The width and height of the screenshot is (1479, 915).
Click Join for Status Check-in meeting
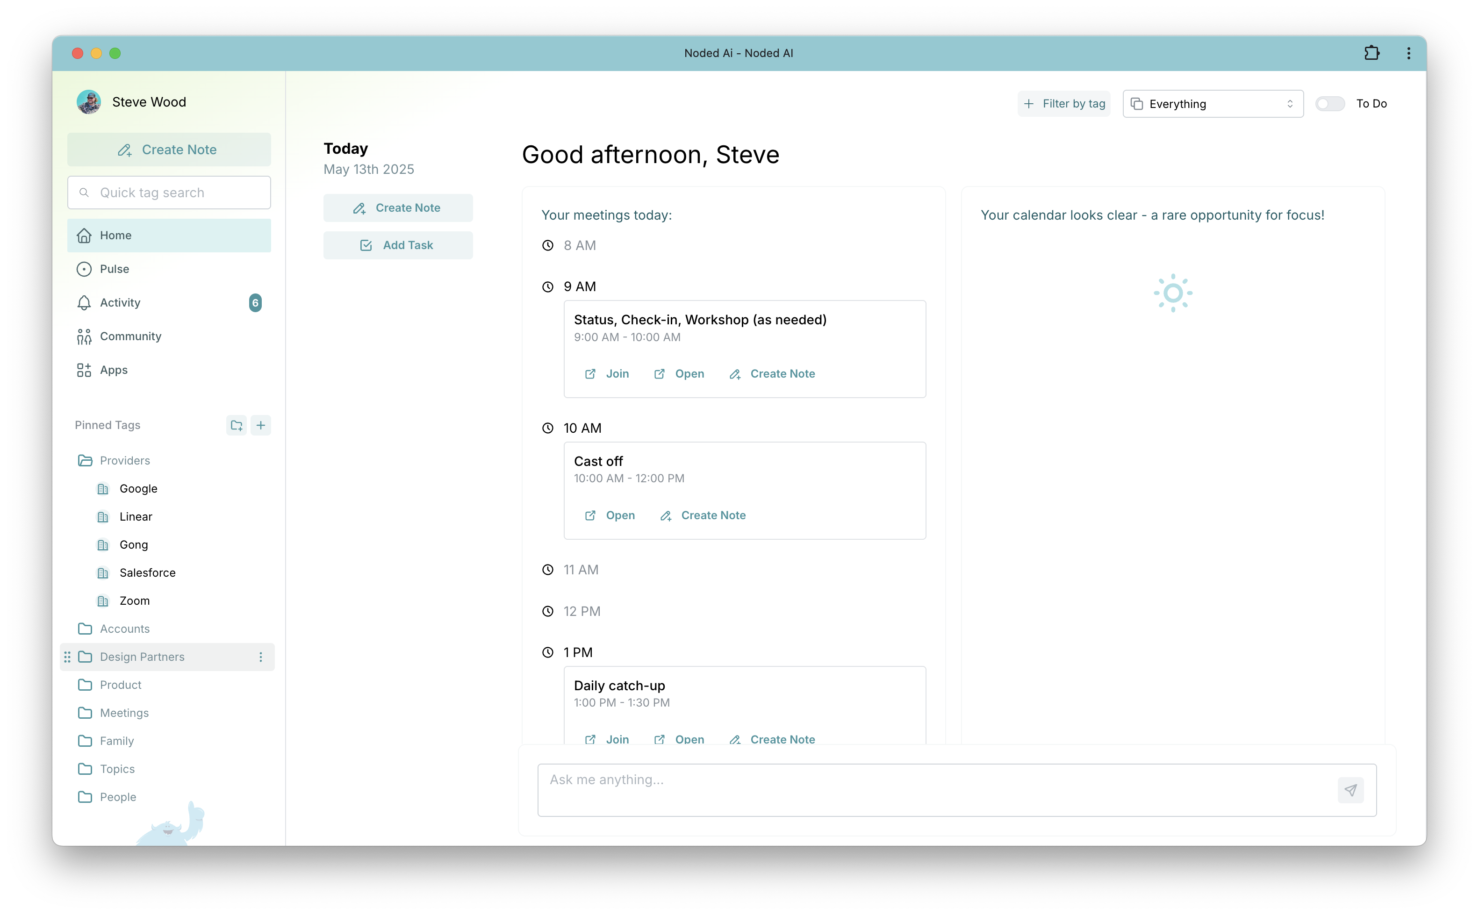(x=607, y=374)
